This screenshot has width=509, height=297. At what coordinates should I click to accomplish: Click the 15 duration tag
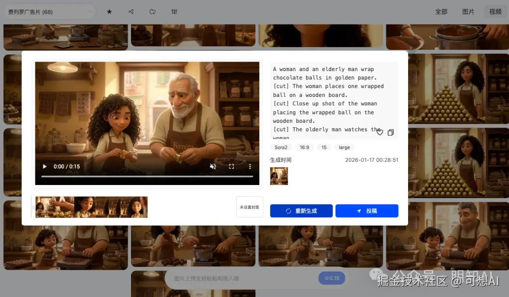[x=324, y=147]
